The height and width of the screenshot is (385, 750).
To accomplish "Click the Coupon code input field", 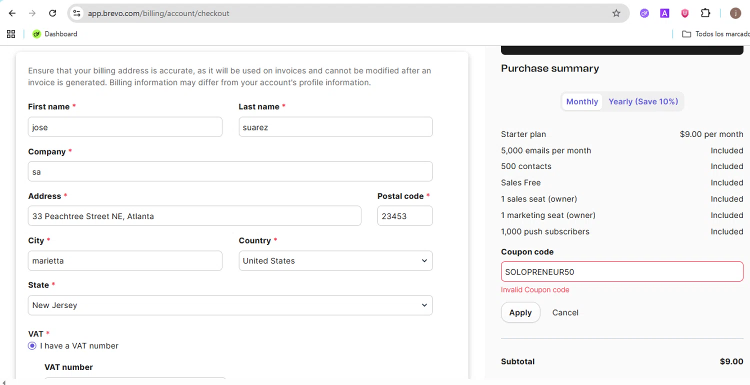I will tap(622, 271).
